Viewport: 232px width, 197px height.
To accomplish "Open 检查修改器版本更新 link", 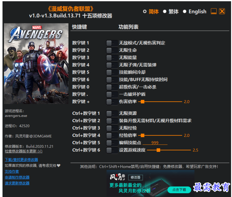I will [23, 151].
